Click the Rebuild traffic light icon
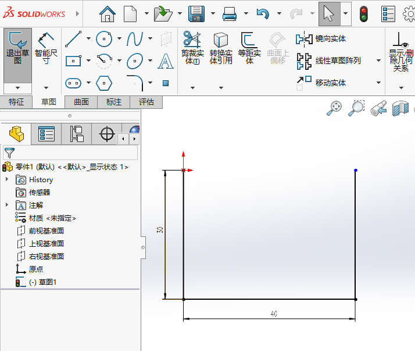Screen dimensions: 415x351 (364, 14)
